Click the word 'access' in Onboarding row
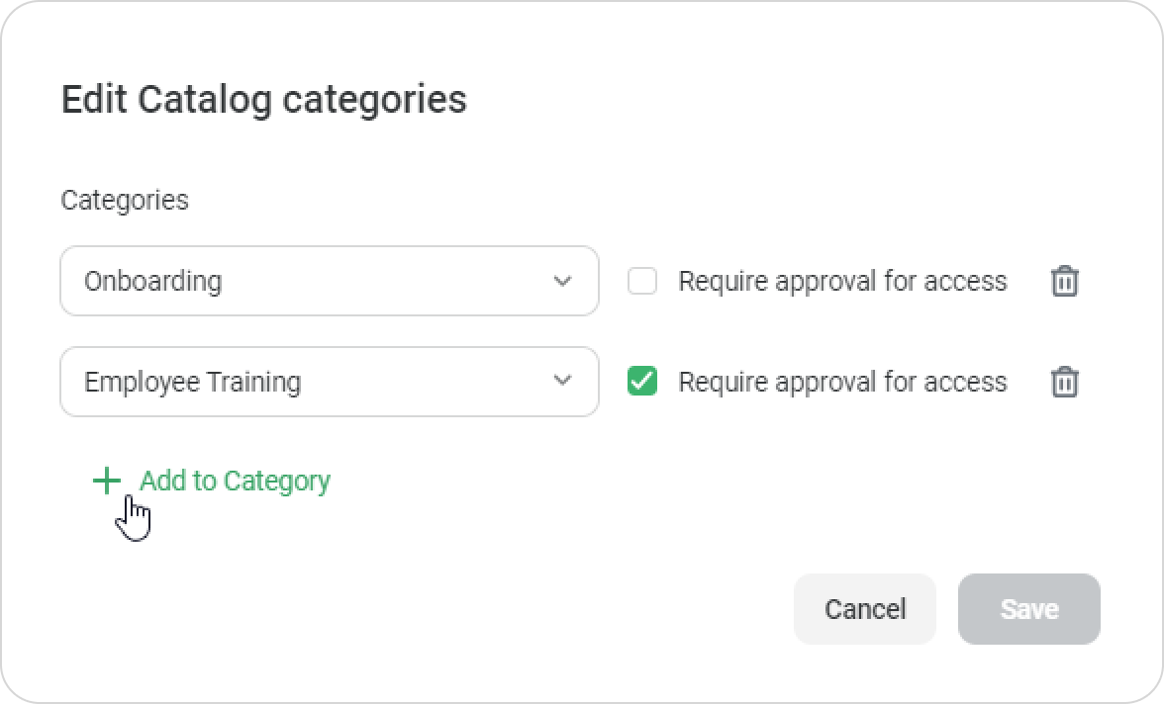The image size is (1164, 704). (965, 282)
